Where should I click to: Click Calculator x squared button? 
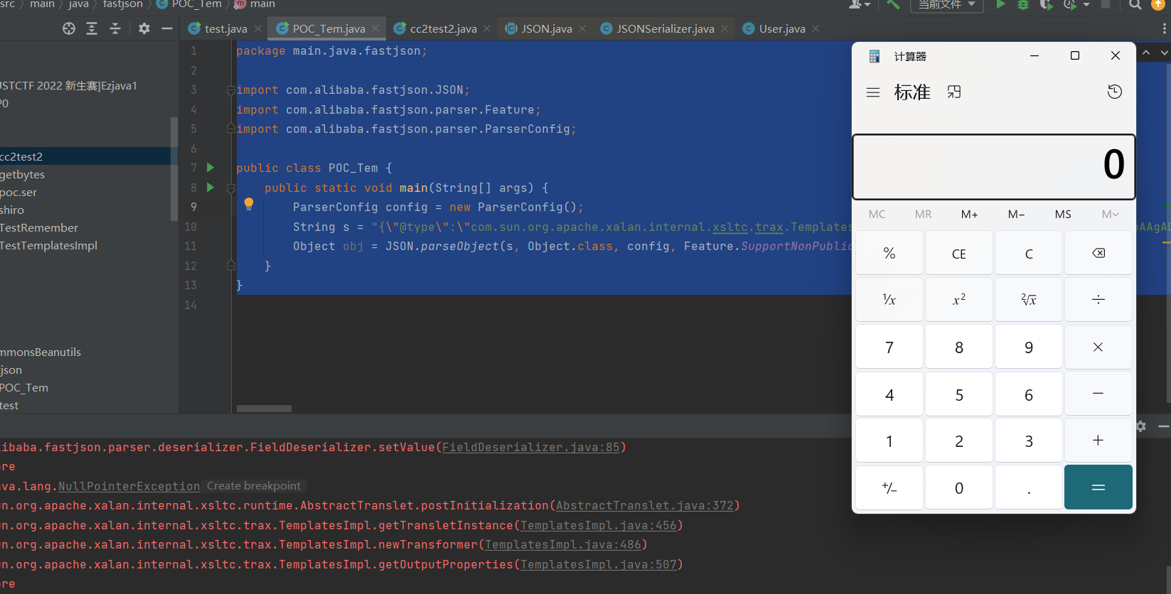pos(958,300)
